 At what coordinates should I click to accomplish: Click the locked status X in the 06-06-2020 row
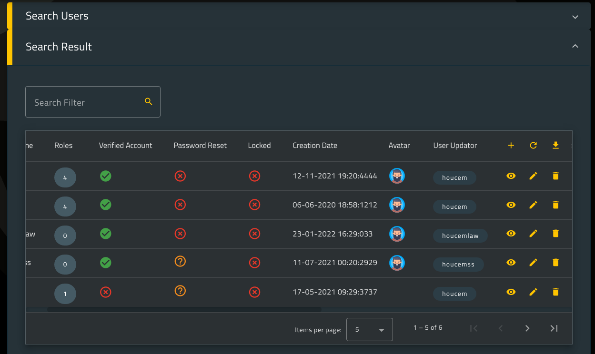point(255,205)
